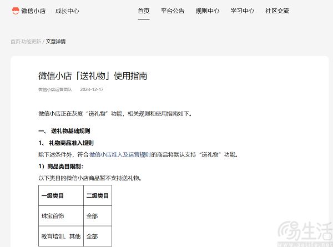Click the 教育培训、其他 table cell

click(x=61, y=236)
